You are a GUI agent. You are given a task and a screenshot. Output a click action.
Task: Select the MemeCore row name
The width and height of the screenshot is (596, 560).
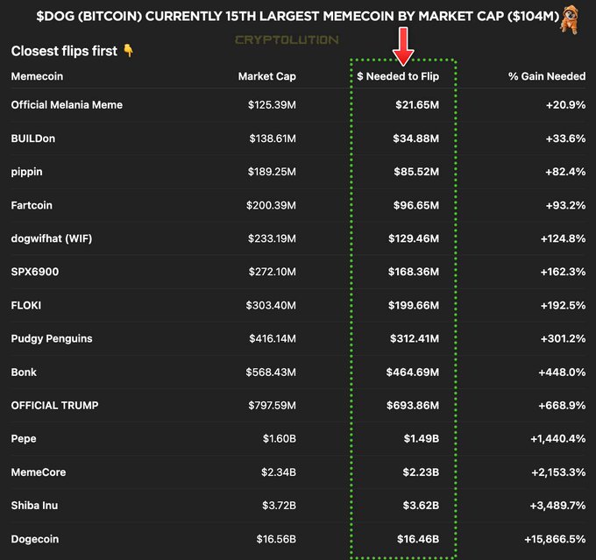tap(39, 472)
